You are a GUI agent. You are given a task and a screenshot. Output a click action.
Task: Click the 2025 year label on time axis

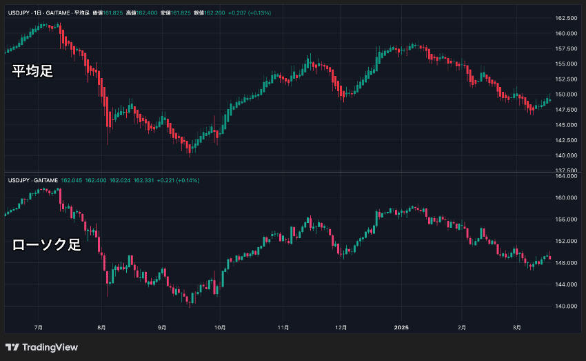pyautogui.click(x=401, y=327)
